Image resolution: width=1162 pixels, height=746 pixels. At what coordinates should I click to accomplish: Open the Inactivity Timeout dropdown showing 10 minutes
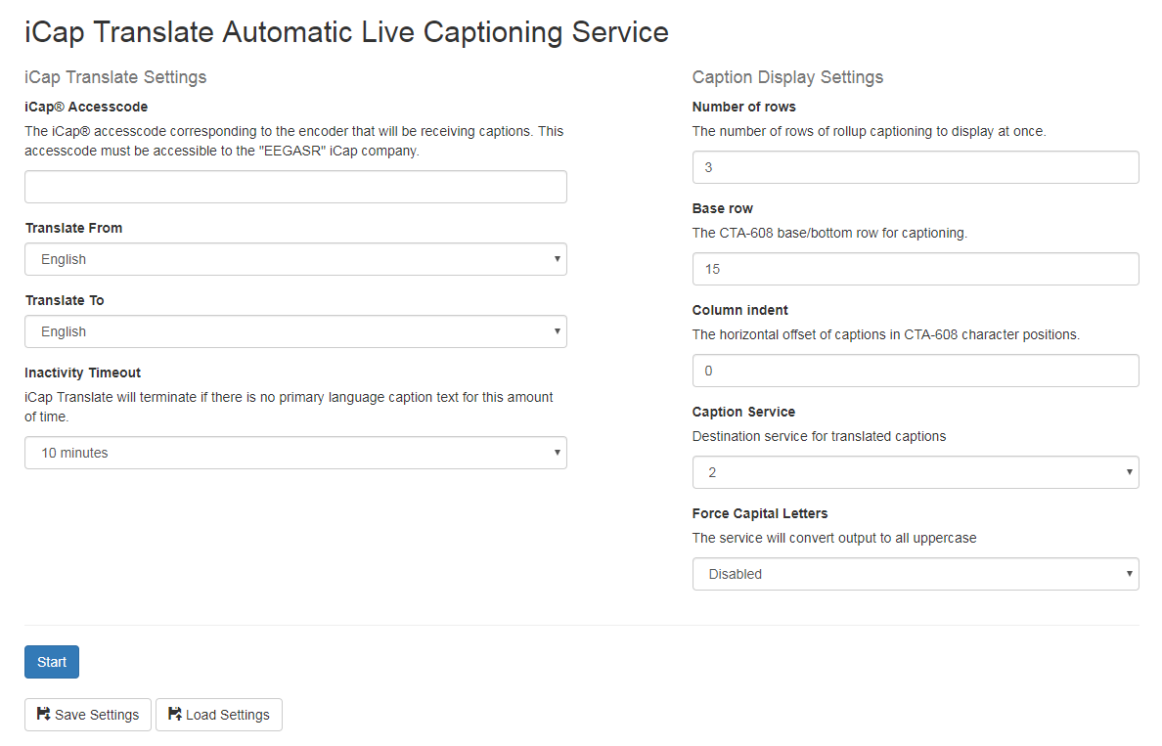[295, 453]
